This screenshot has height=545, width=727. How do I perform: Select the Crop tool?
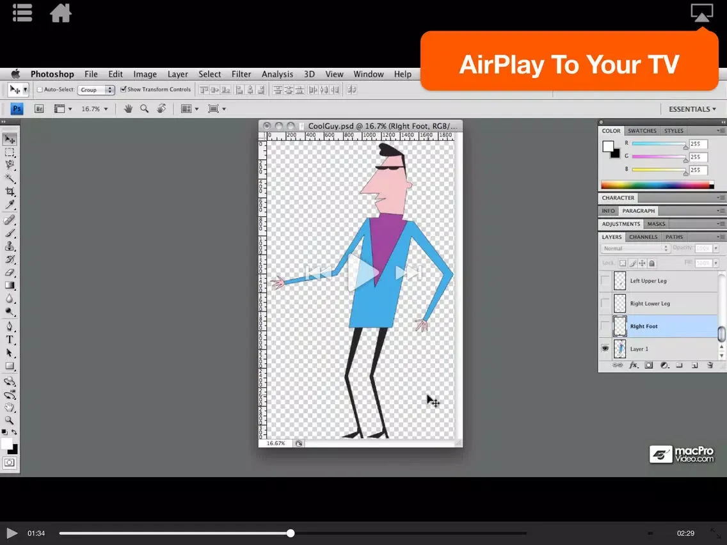[x=9, y=191]
